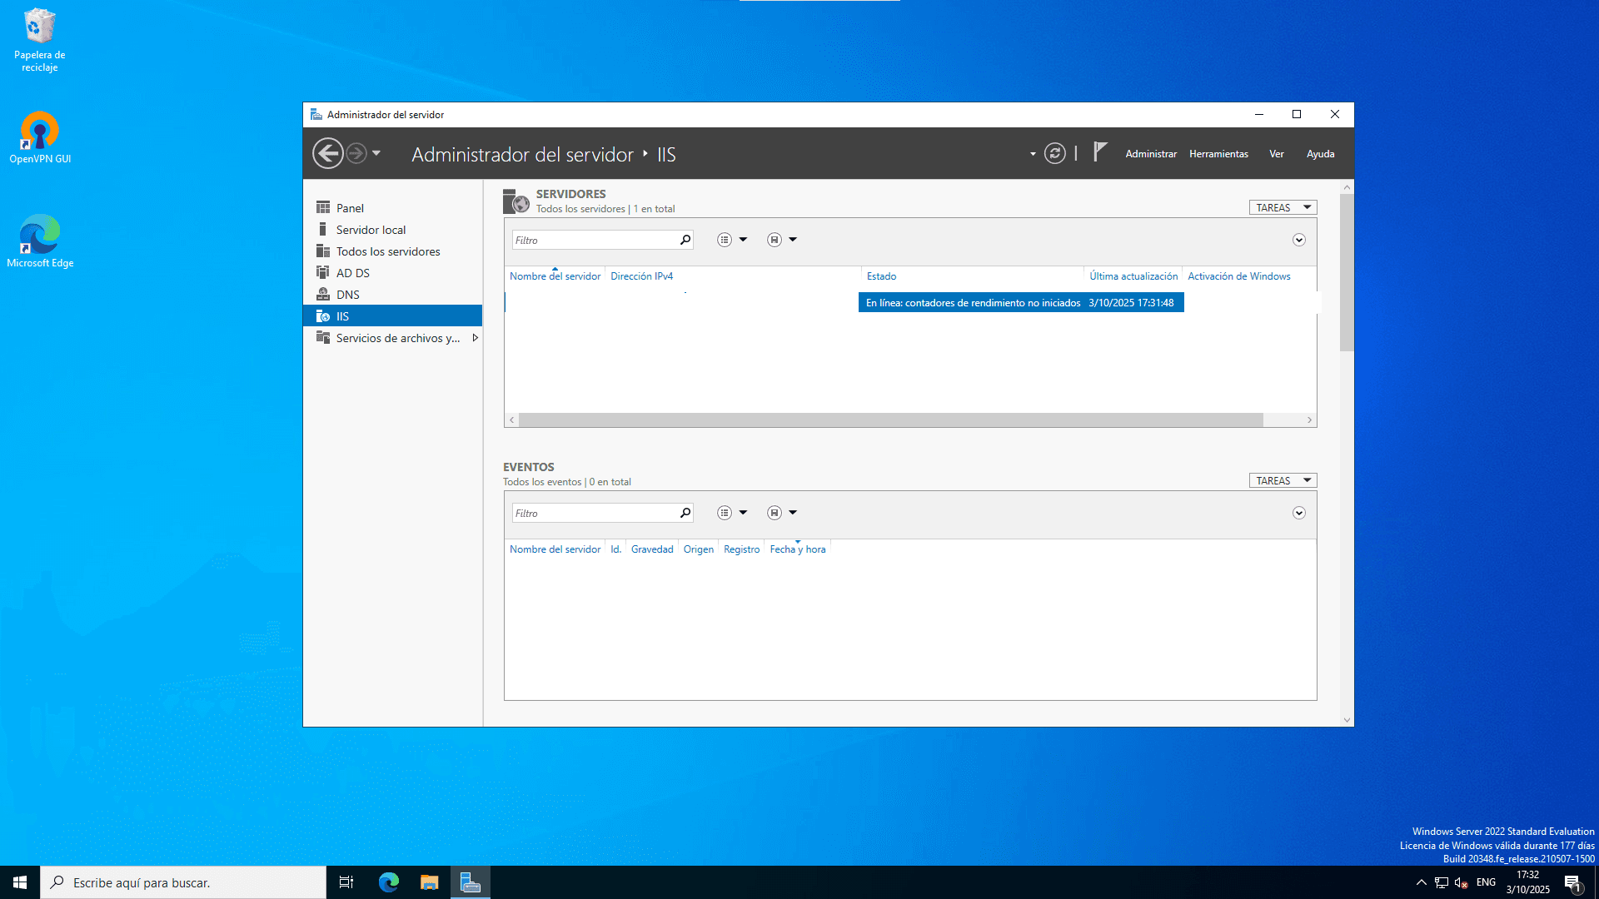Click the Filtro field under Eventos
This screenshot has width=1599, height=899.
point(595,512)
